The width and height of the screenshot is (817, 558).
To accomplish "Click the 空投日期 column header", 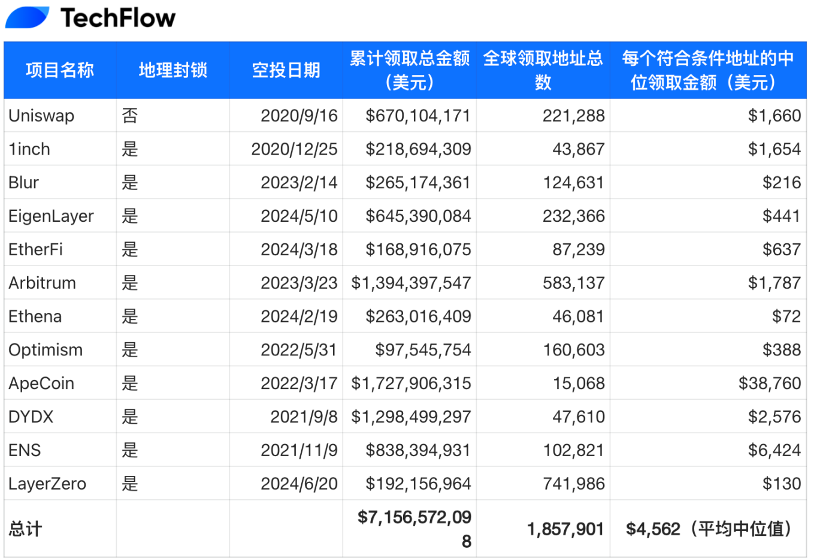I will click(286, 70).
